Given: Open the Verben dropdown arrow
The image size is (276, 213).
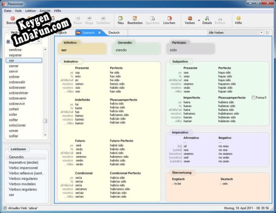Looking at the screenshot, I should tap(199, 21).
